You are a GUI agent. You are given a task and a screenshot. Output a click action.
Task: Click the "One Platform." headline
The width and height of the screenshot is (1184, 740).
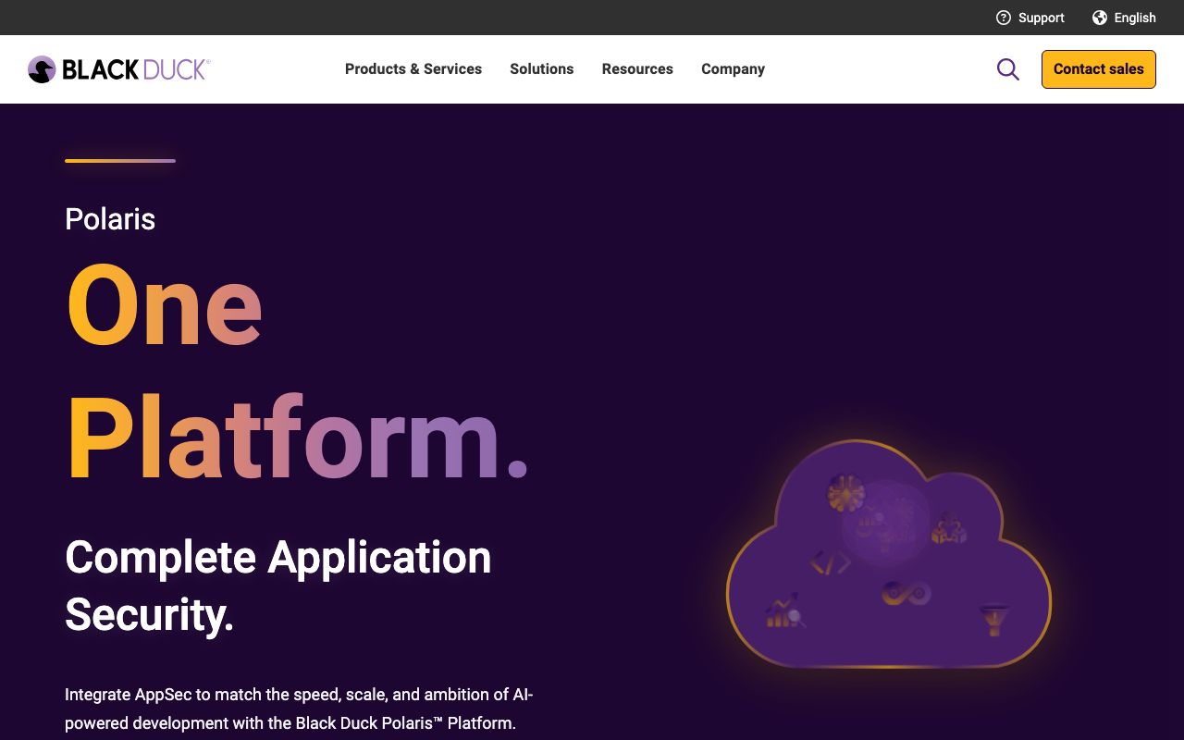[298, 370]
